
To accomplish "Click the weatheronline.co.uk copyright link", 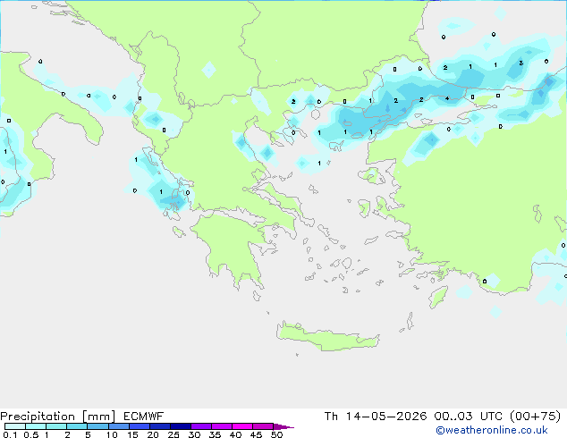I will (492, 430).
